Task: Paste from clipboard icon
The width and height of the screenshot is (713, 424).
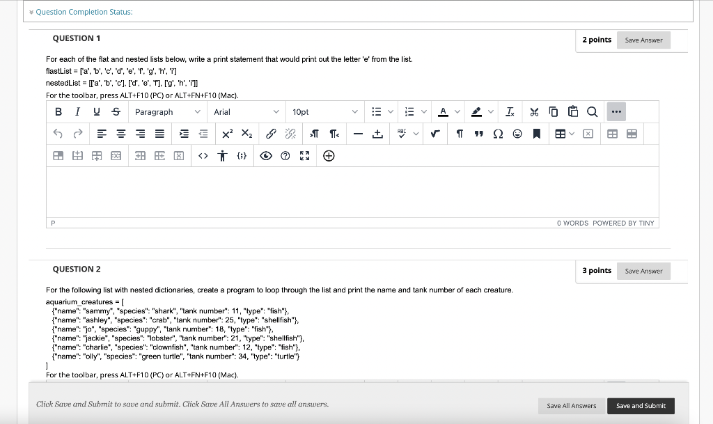Action: 573,112
